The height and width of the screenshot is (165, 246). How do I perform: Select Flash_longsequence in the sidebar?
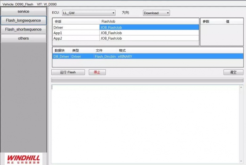point(23,20)
